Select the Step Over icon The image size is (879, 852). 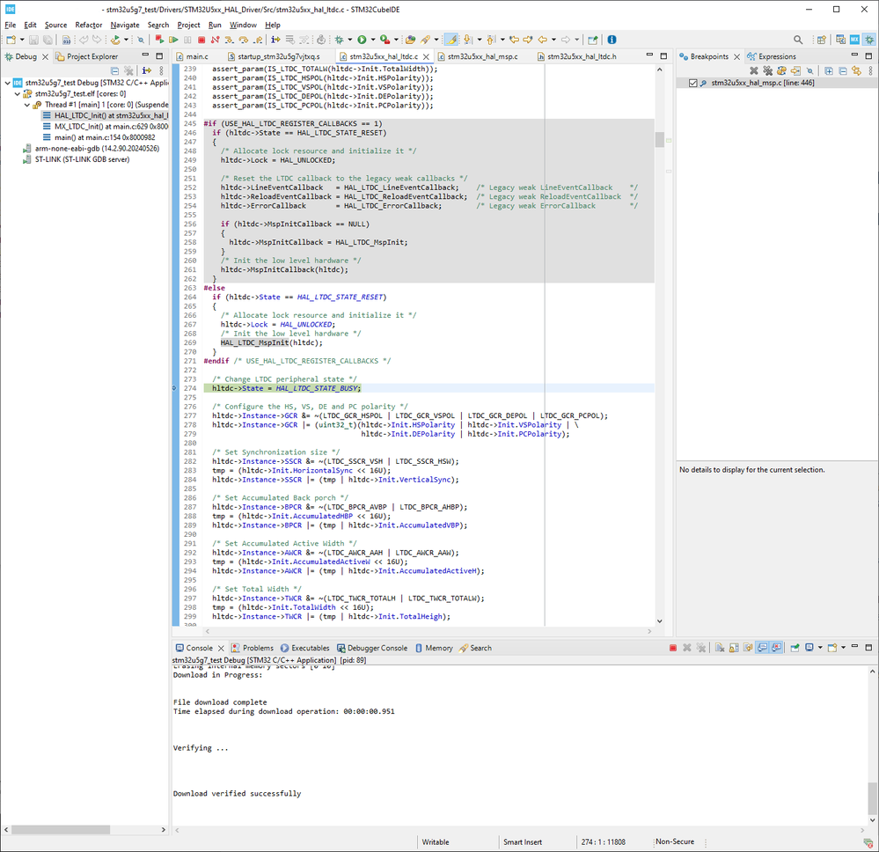245,39
